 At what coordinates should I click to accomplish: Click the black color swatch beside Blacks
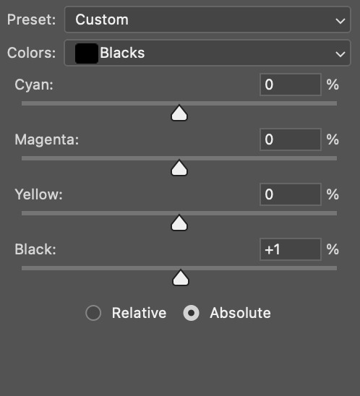[87, 53]
